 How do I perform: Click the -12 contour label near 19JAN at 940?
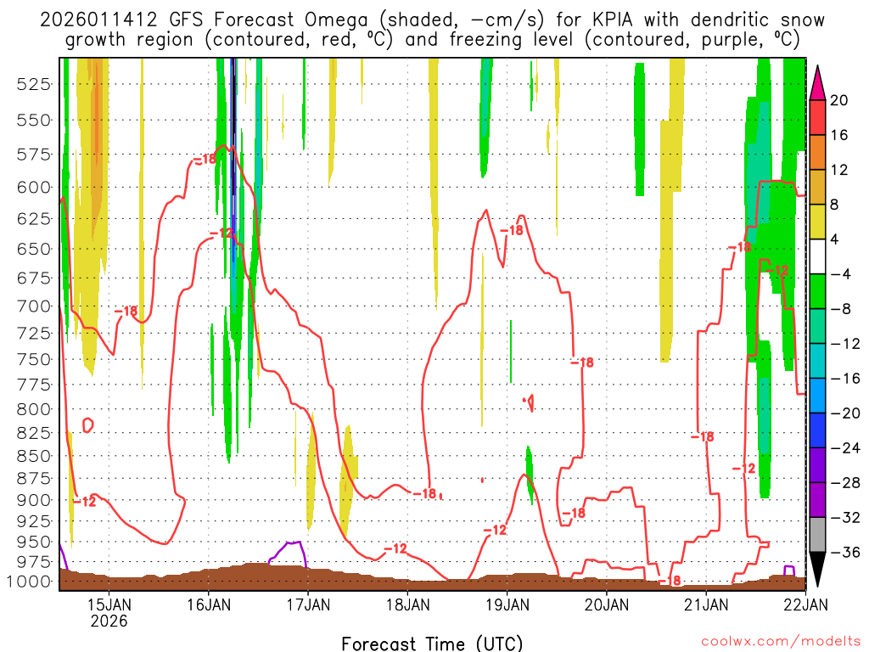(x=495, y=530)
